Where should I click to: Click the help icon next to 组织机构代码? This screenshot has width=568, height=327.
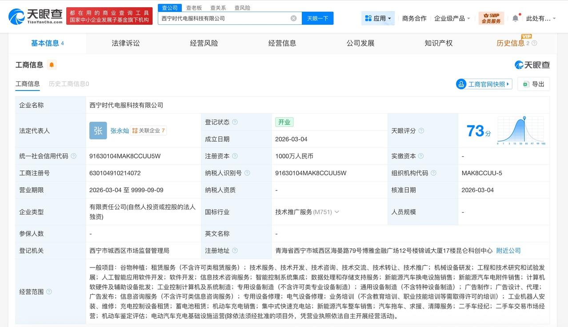(433, 173)
